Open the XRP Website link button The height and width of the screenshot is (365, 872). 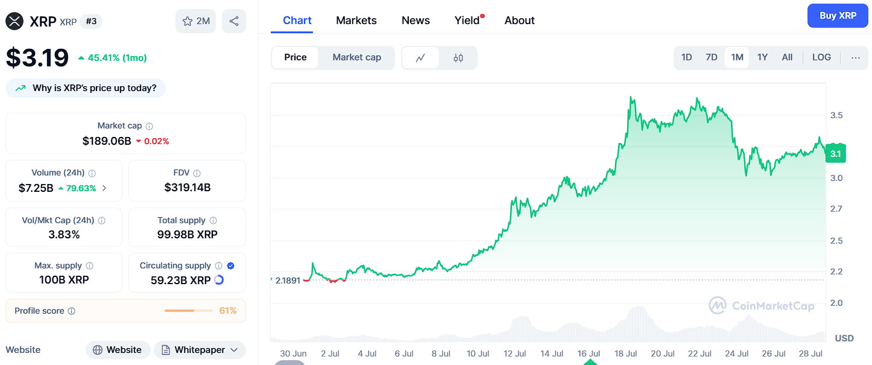(x=118, y=350)
